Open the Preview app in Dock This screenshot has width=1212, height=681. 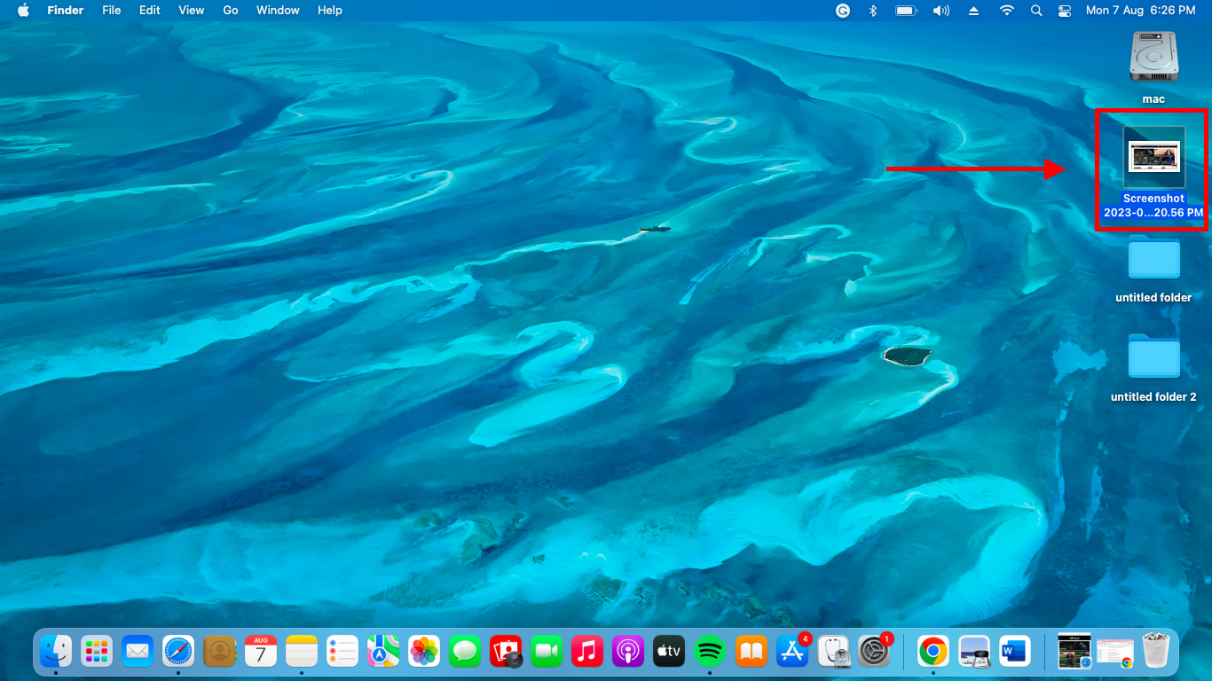tap(974, 652)
